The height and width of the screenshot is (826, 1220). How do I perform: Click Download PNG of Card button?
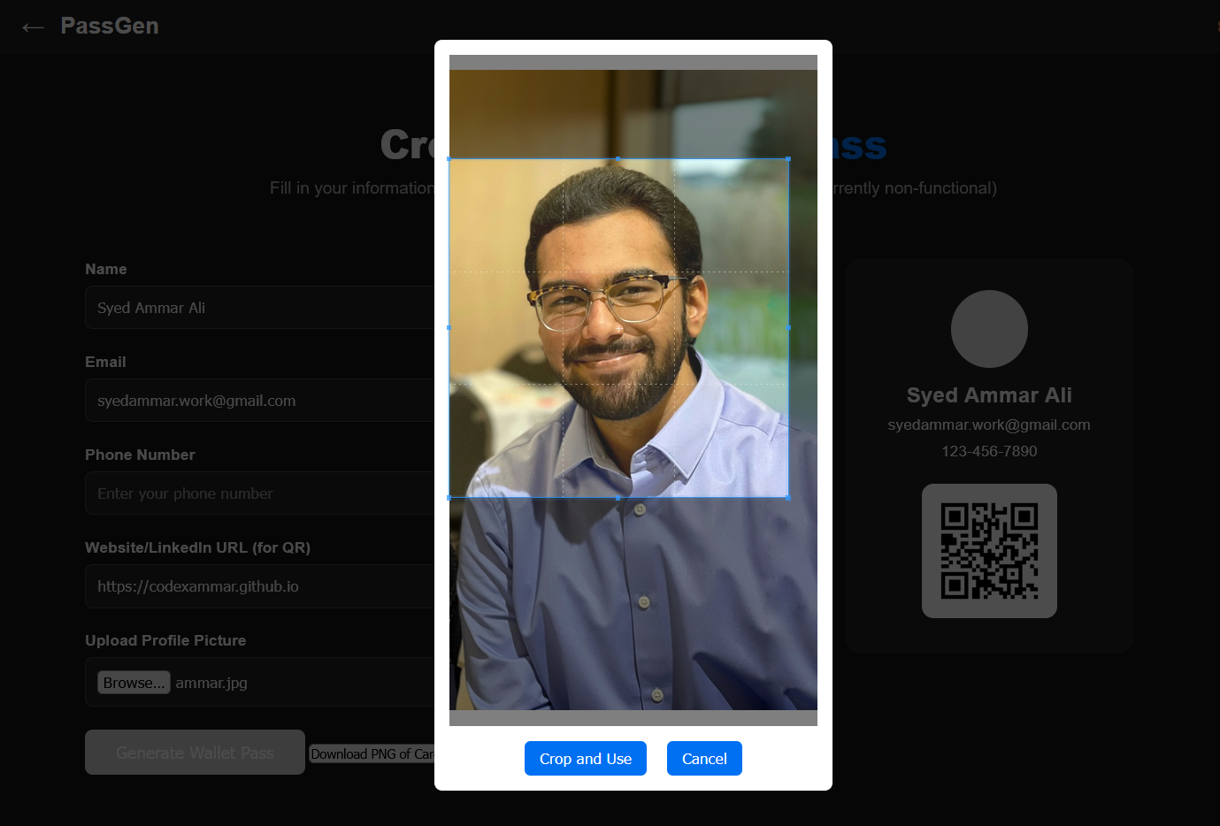(372, 754)
